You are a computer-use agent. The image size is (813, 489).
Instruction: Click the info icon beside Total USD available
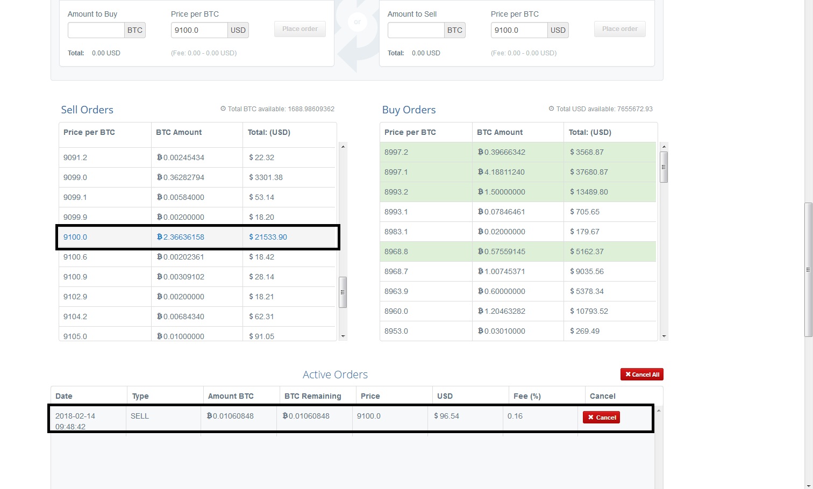[551, 109]
